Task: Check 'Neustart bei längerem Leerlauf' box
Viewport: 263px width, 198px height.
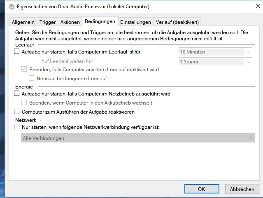Action: (x=32, y=78)
